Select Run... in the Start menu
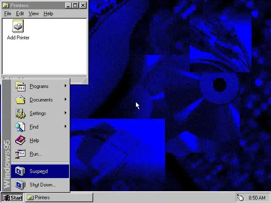The image size is (271, 203). point(40,154)
